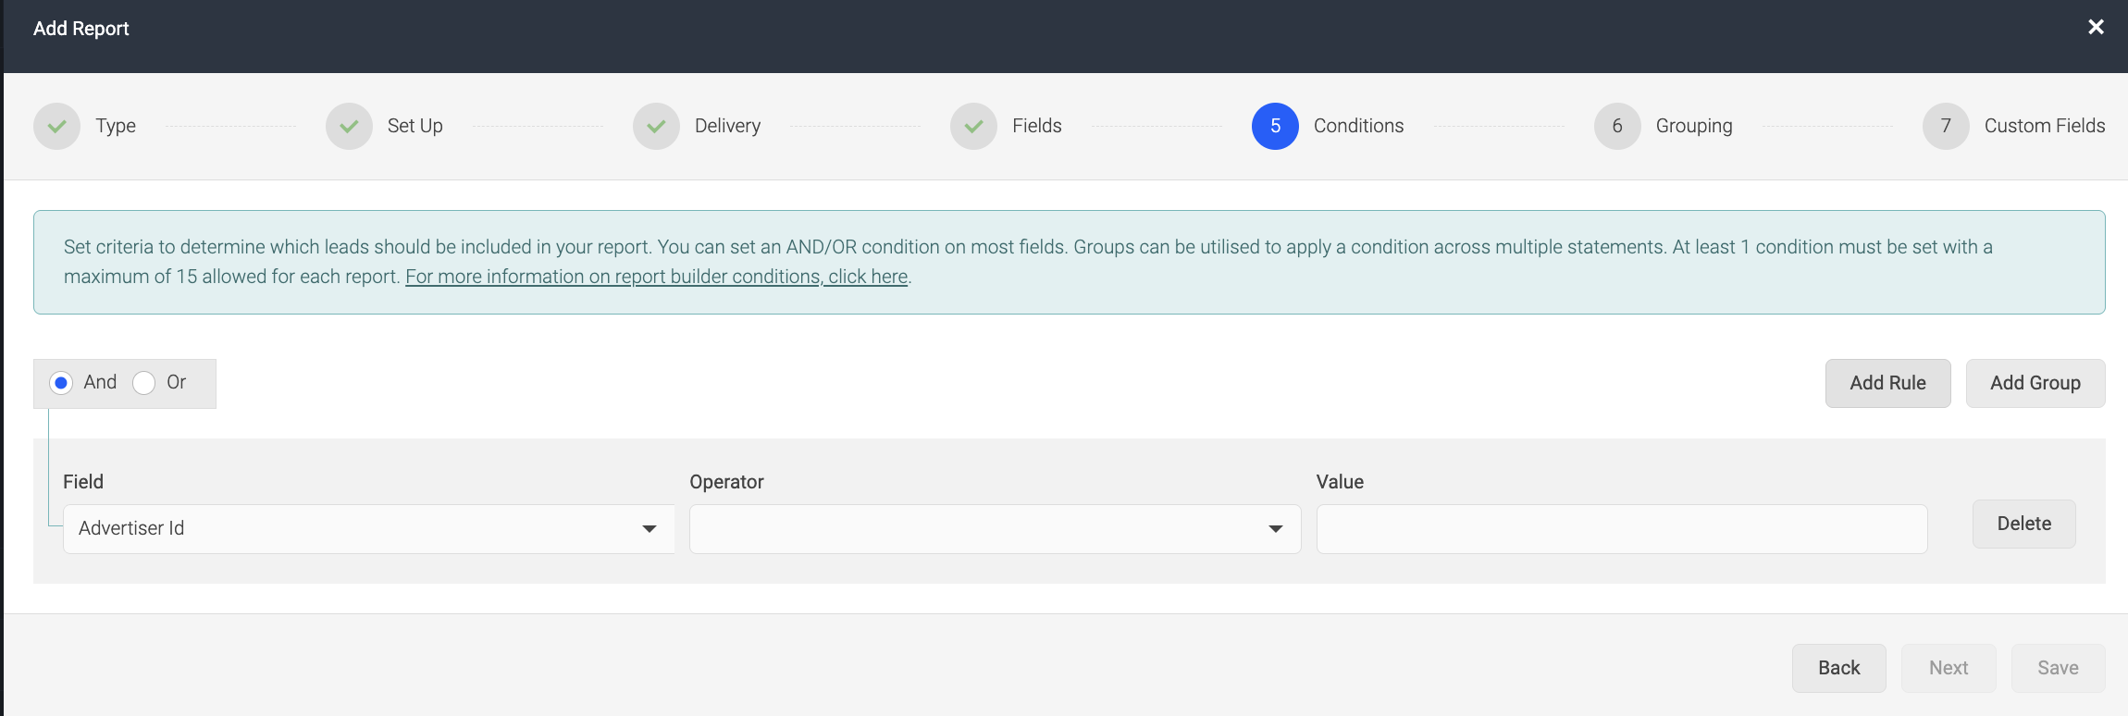Click the Add Group button
The height and width of the screenshot is (716, 2128).
pyautogui.click(x=2035, y=383)
